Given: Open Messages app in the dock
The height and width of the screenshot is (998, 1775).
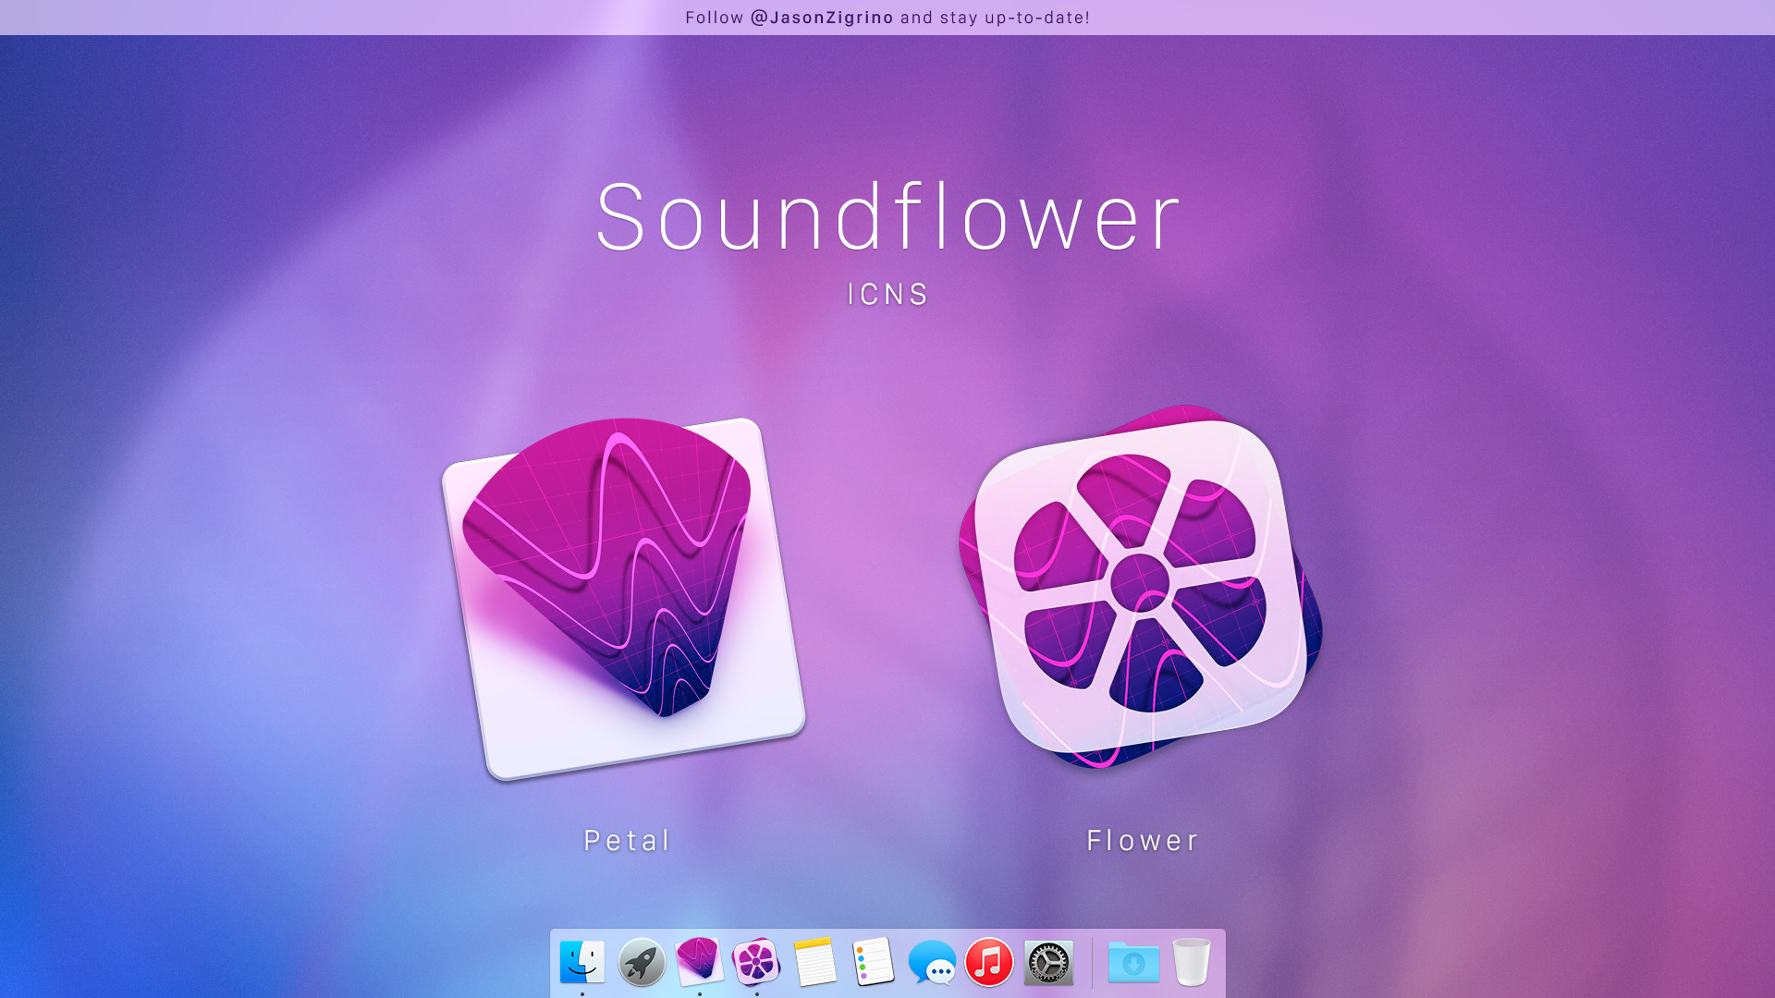Looking at the screenshot, I should (x=931, y=963).
